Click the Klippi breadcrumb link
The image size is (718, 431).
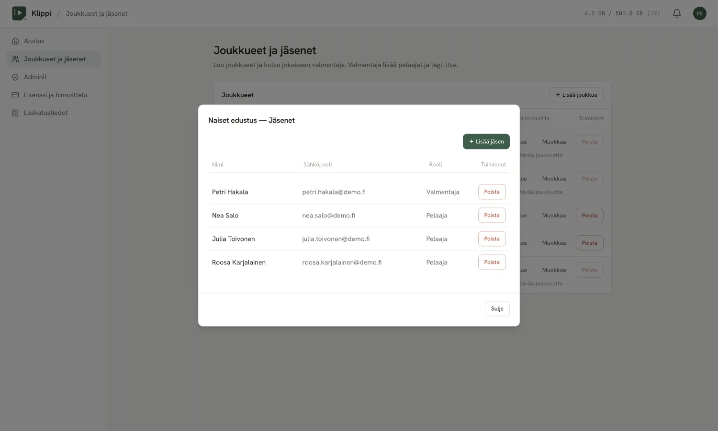coord(41,13)
